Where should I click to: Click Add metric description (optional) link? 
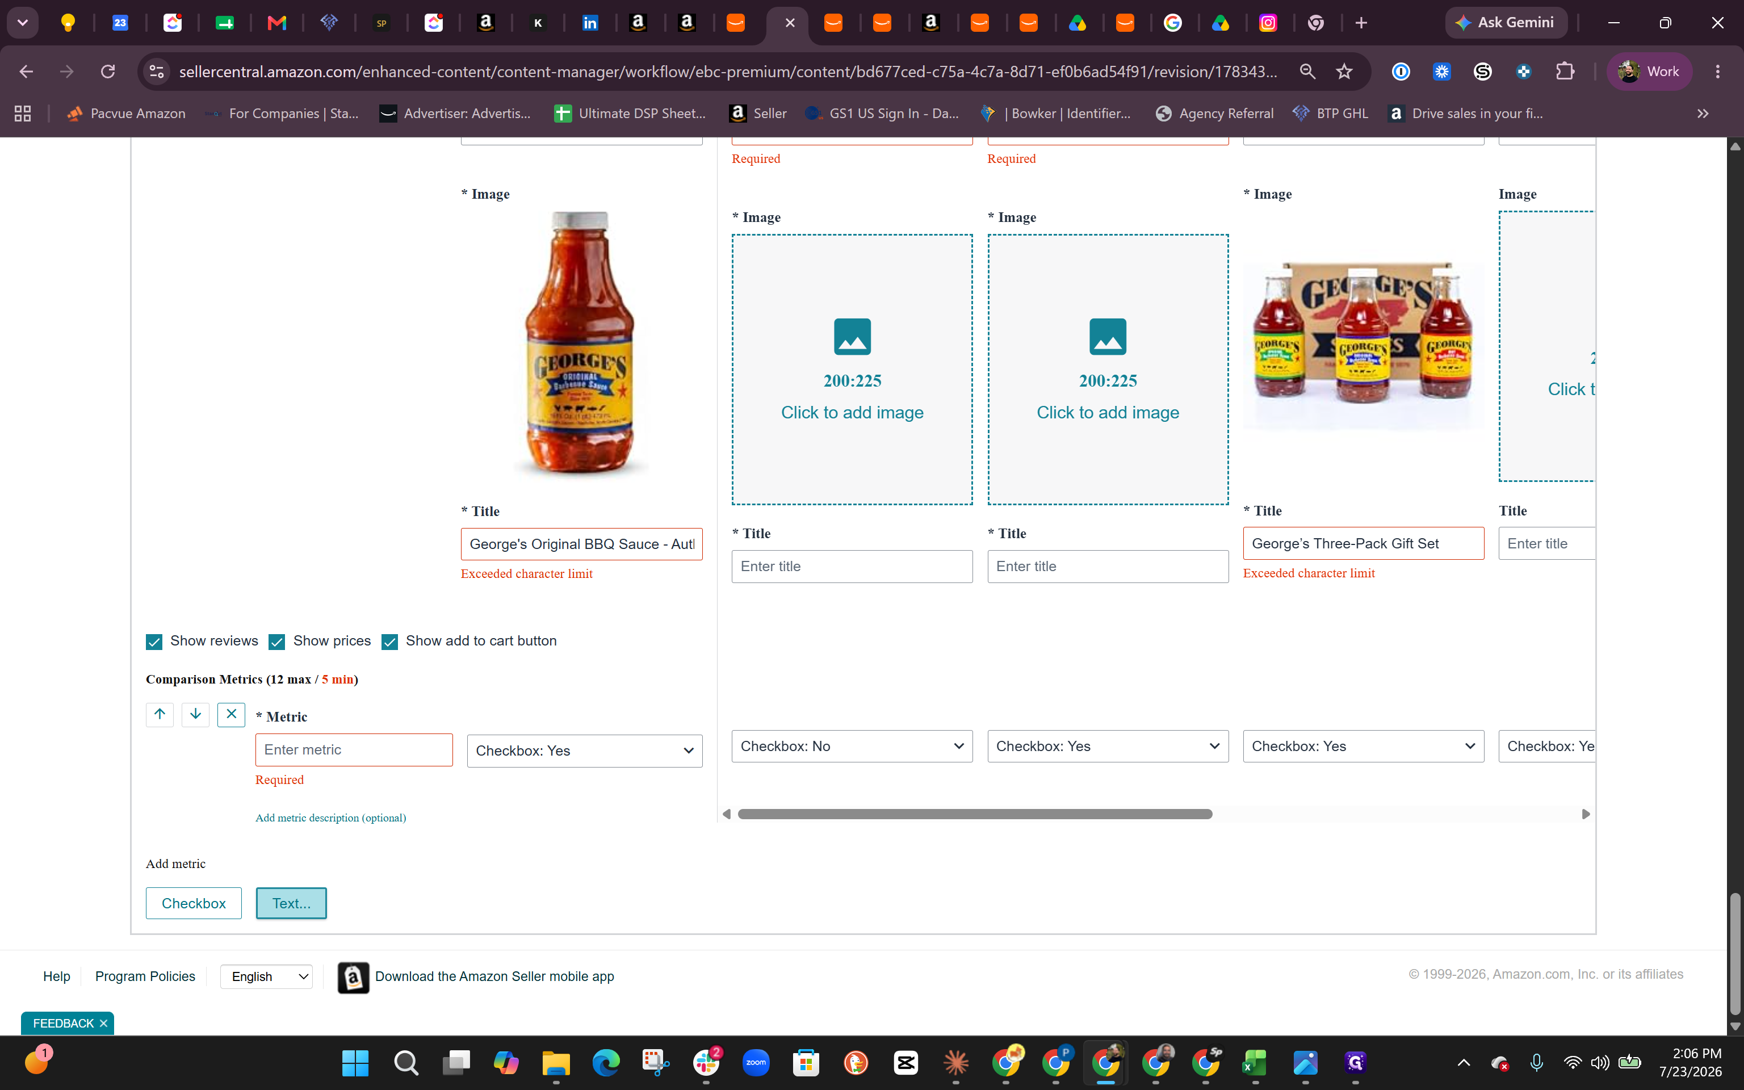pyautogui.click(x=331, y=817)
